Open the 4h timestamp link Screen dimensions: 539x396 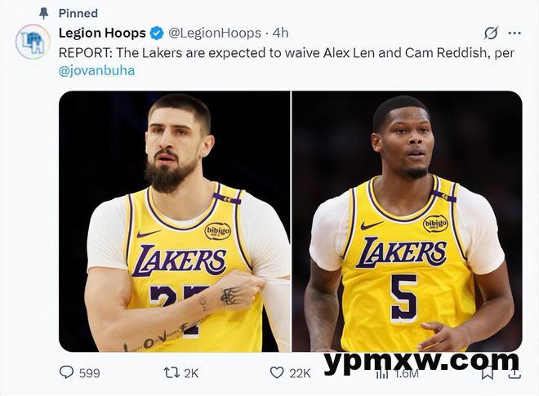pos(280,33)
